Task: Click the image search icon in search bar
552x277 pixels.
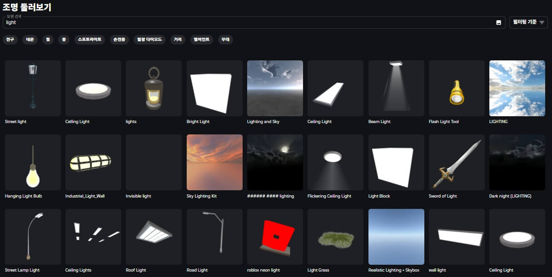Action: click(x=498, y=23)
